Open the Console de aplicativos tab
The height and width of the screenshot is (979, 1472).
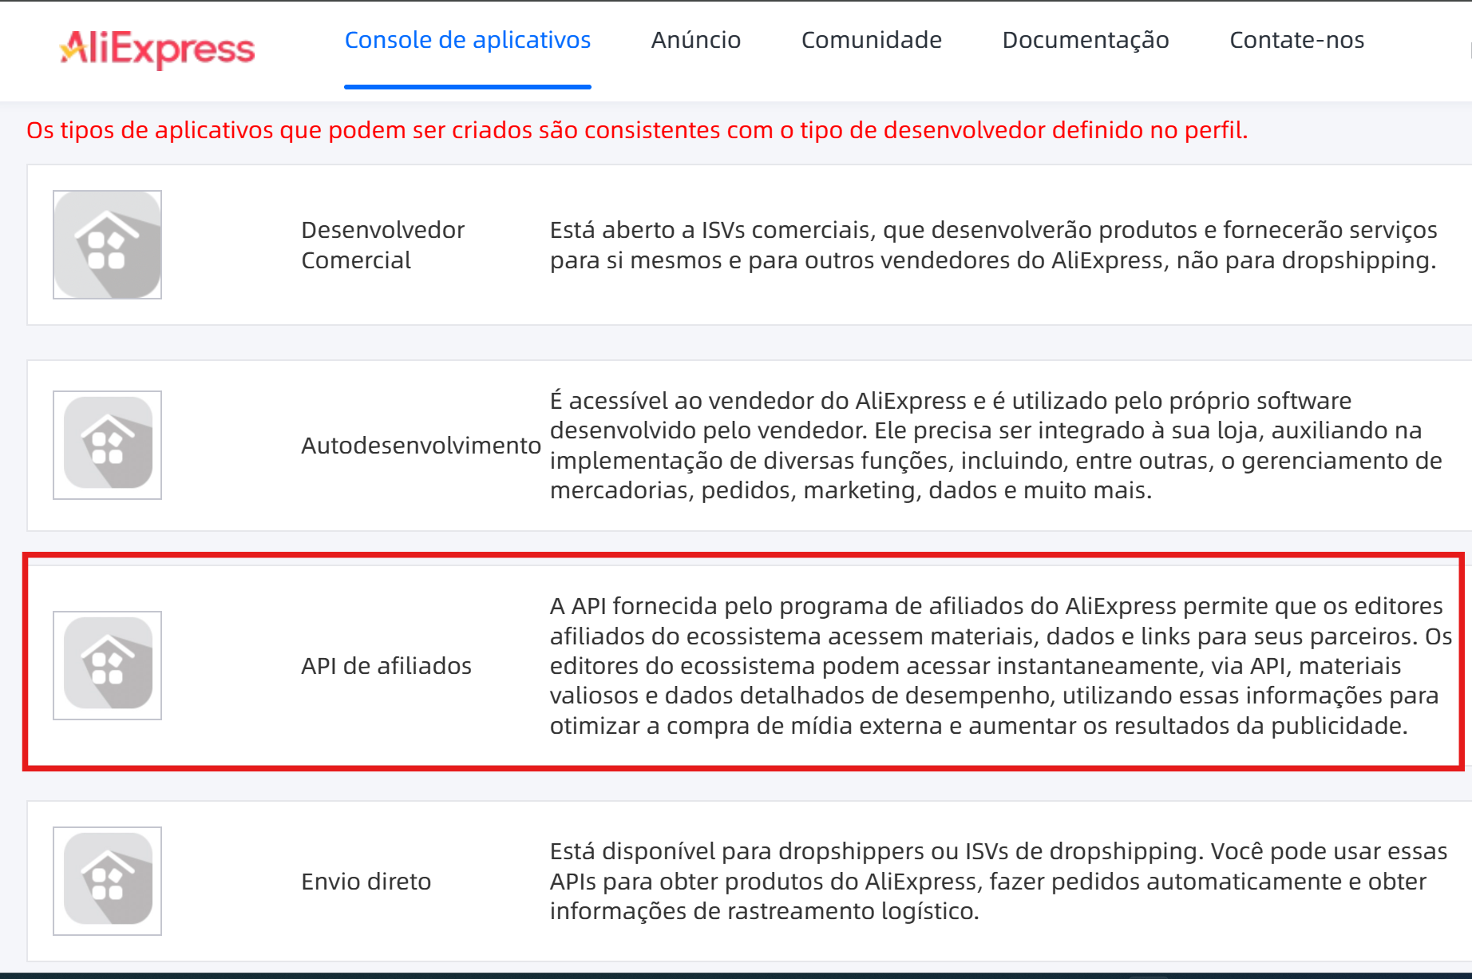[468, 40]
